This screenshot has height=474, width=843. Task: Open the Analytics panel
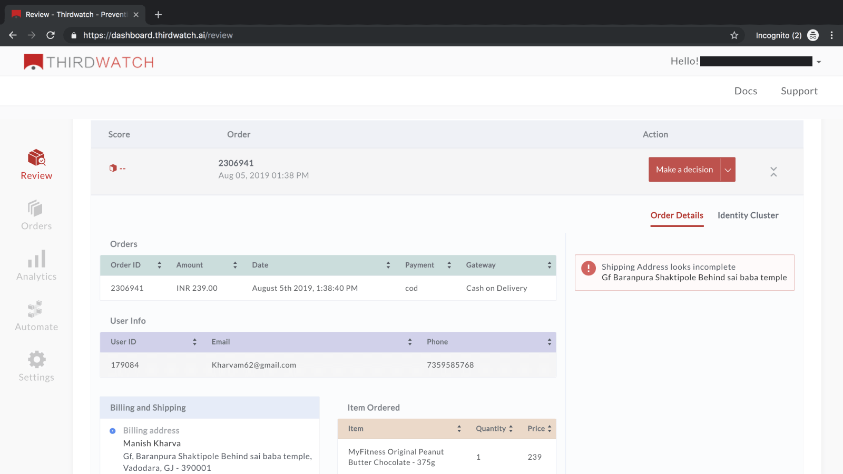36,265
